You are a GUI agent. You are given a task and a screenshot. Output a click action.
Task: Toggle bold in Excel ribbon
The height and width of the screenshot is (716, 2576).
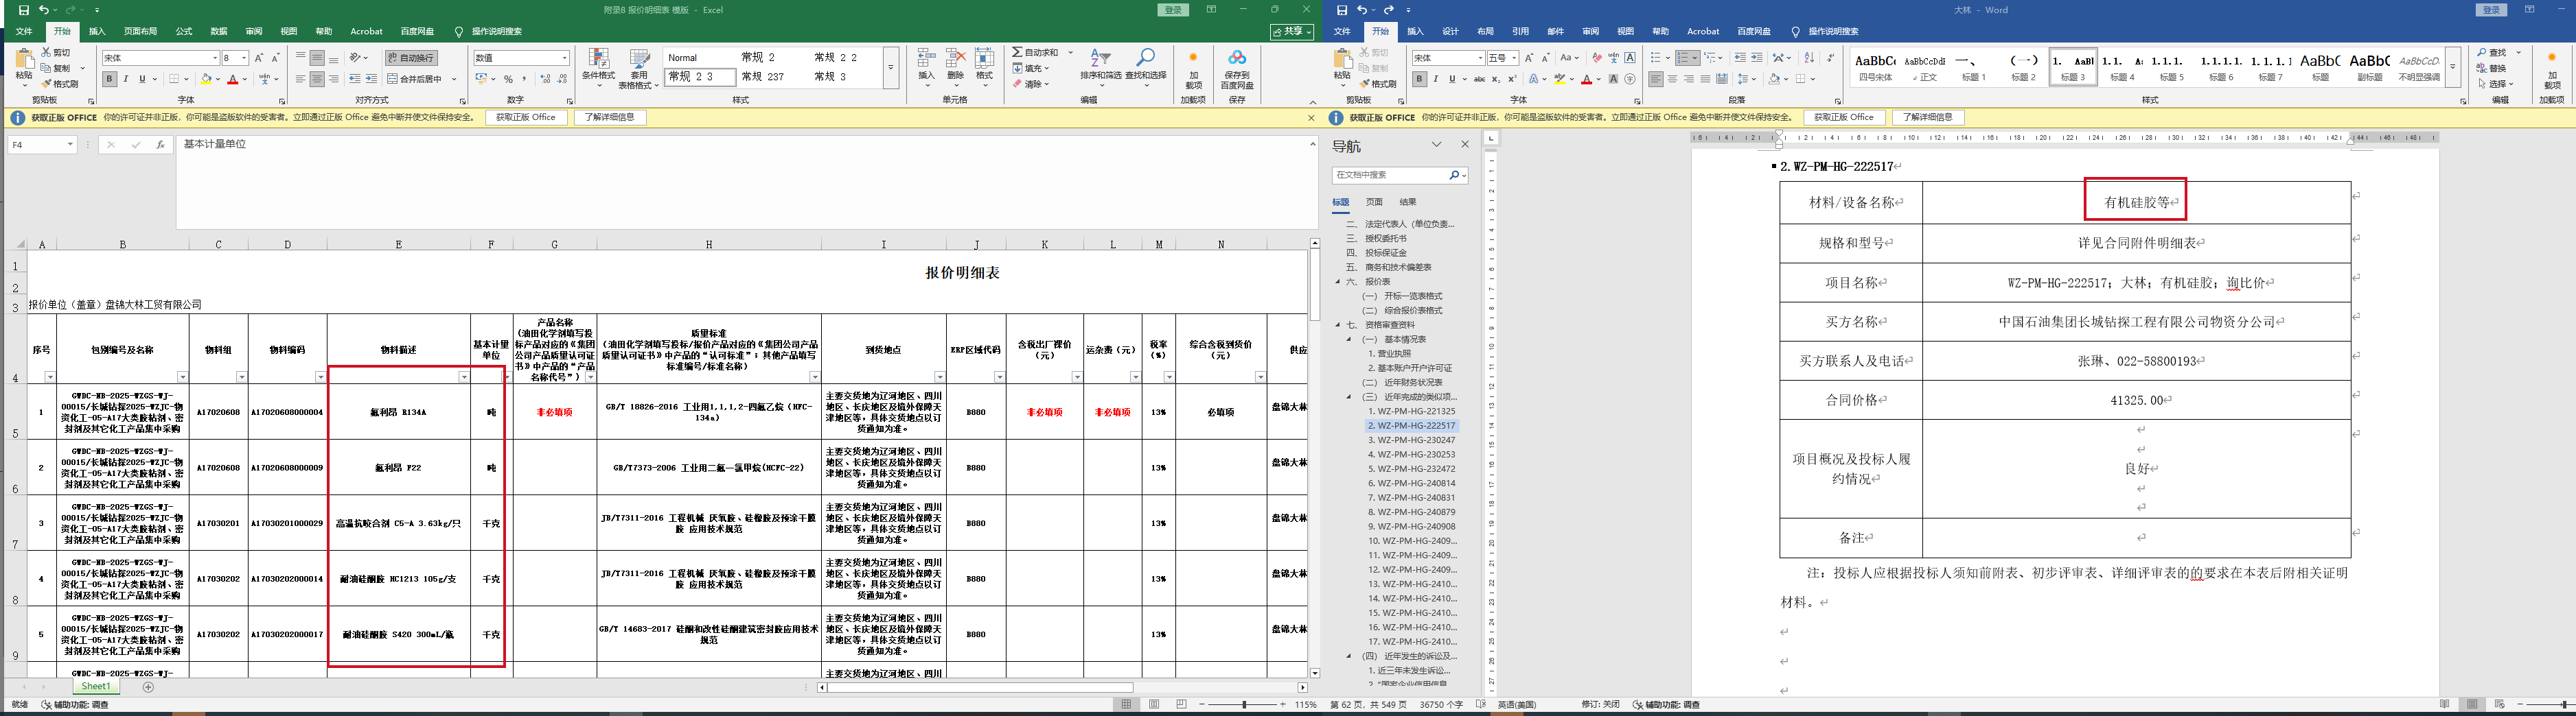click(x=110, y=79)
